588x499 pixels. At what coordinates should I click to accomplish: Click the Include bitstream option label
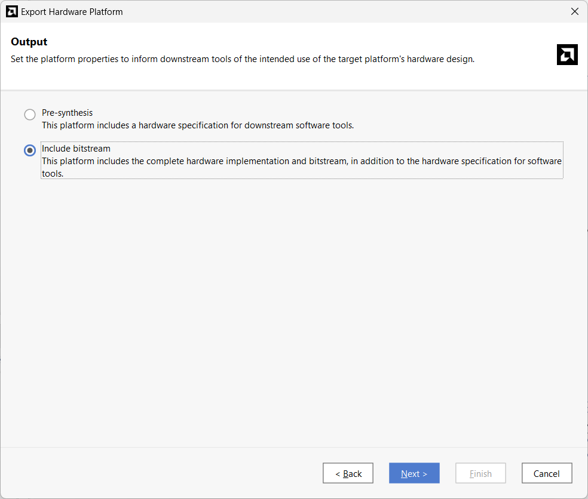tap(76, 149)
